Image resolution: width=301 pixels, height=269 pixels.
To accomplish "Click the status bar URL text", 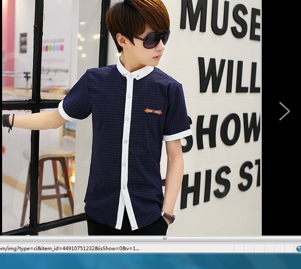I will tap(69, 248).
